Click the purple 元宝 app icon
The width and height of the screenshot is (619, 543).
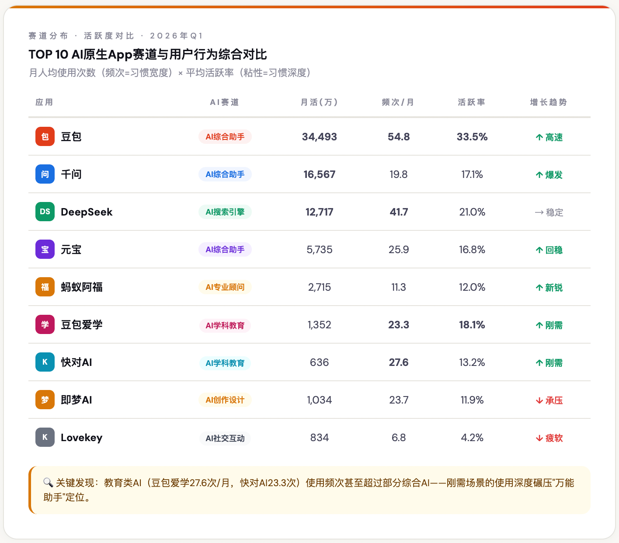[x=45, y=250]
